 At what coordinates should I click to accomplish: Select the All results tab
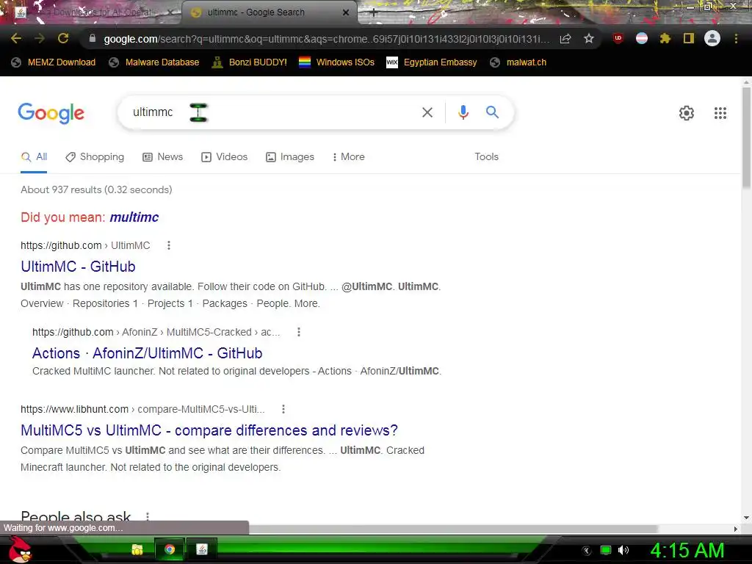34,157
